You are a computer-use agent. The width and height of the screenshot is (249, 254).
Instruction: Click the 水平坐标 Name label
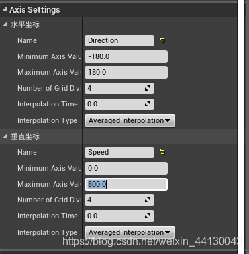coord(27,40)
